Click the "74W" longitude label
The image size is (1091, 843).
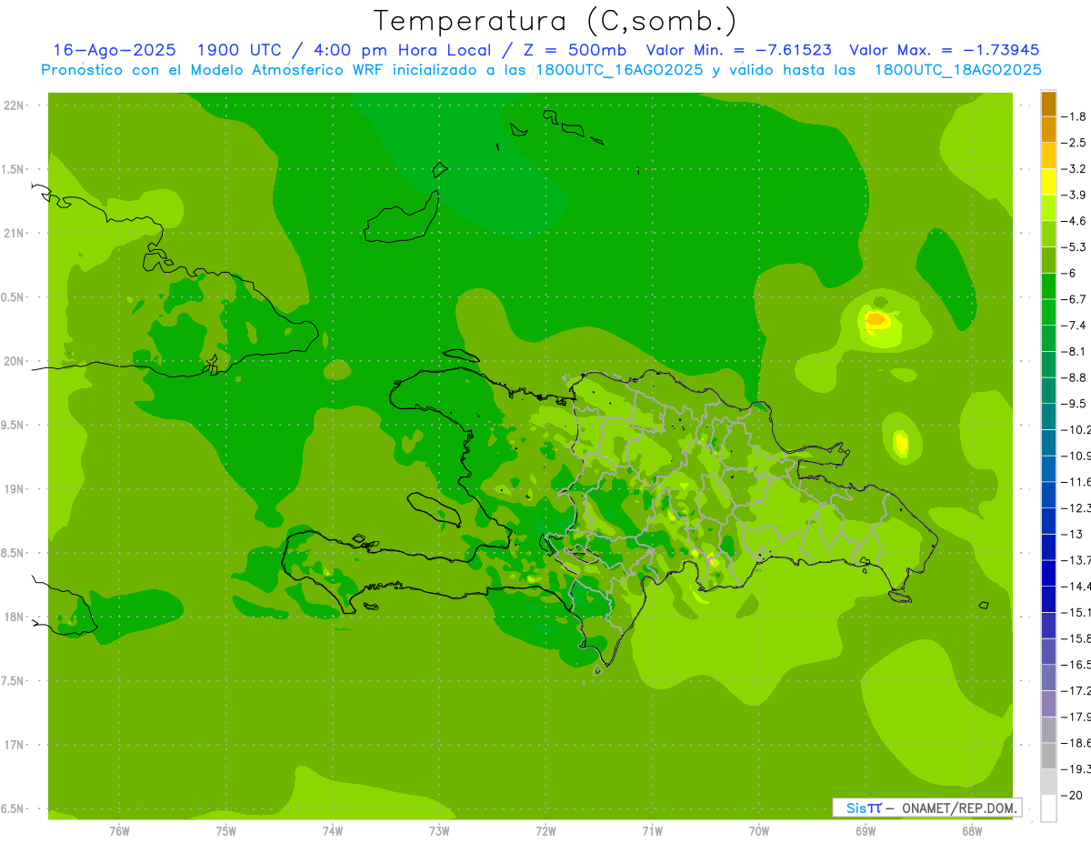click(x=333, y=831)
